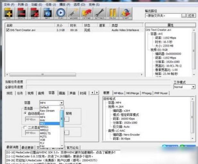Toggle the 容器 MP4 dropdown arrow
The height and width of the screenshot is (164, 198).
tap(61, 103)
